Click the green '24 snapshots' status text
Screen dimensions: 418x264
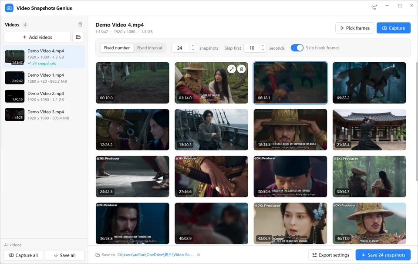coord(44,64)
